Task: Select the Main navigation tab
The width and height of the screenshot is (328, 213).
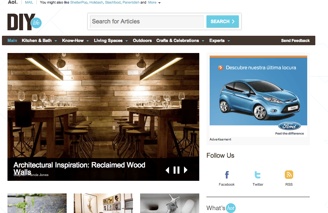Action: (x=12, y=41)
